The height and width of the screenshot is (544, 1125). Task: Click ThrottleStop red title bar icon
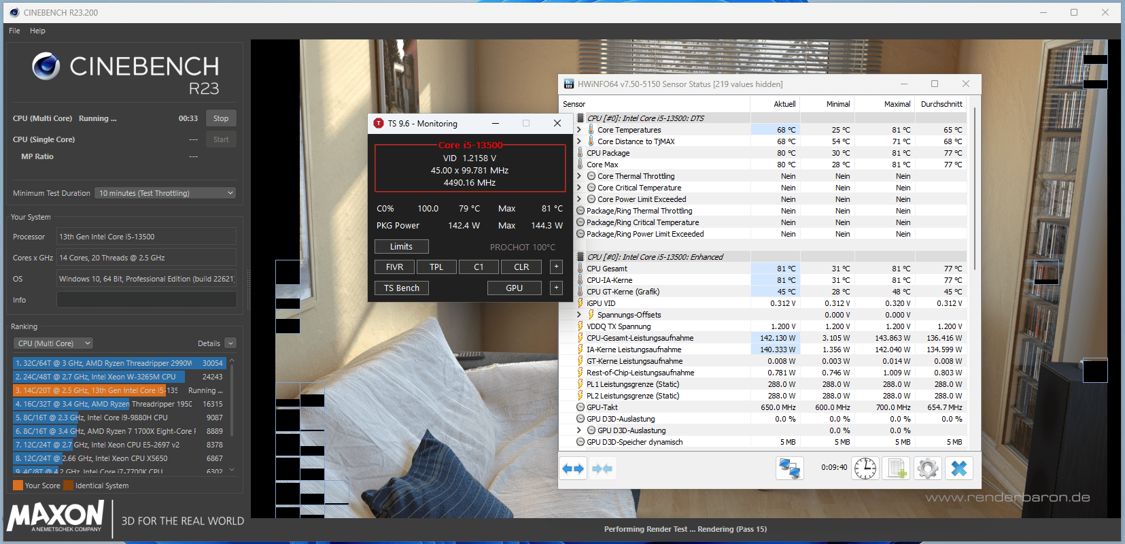tap(379, 123)
